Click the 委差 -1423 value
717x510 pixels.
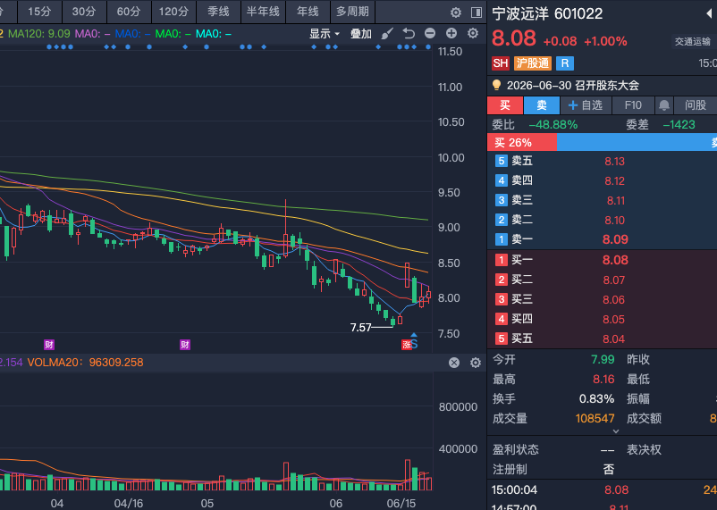click(x=679, y=125)
